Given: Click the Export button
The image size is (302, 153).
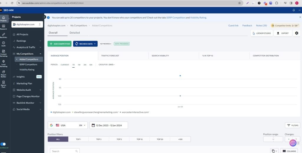Looking at the screenshot, I should pos(283,33).
